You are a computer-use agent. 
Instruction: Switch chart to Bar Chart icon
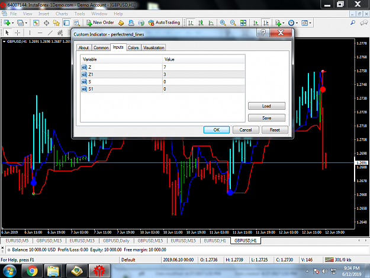(x=191, y=23)
